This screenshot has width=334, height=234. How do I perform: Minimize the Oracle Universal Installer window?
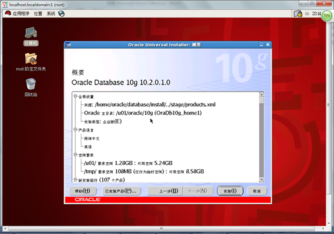tap(261, 45)
